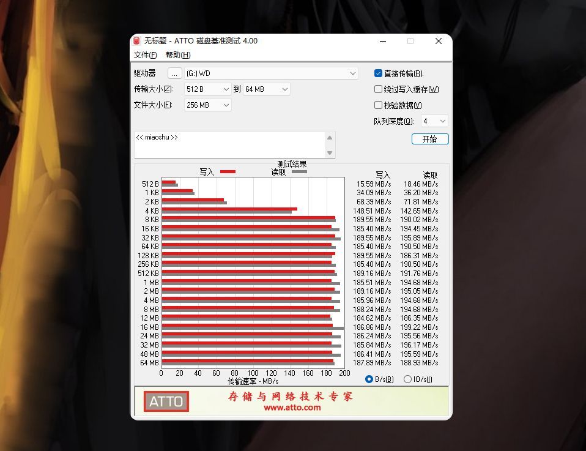Open the 256 MB file size dropdown

(207, 105)
